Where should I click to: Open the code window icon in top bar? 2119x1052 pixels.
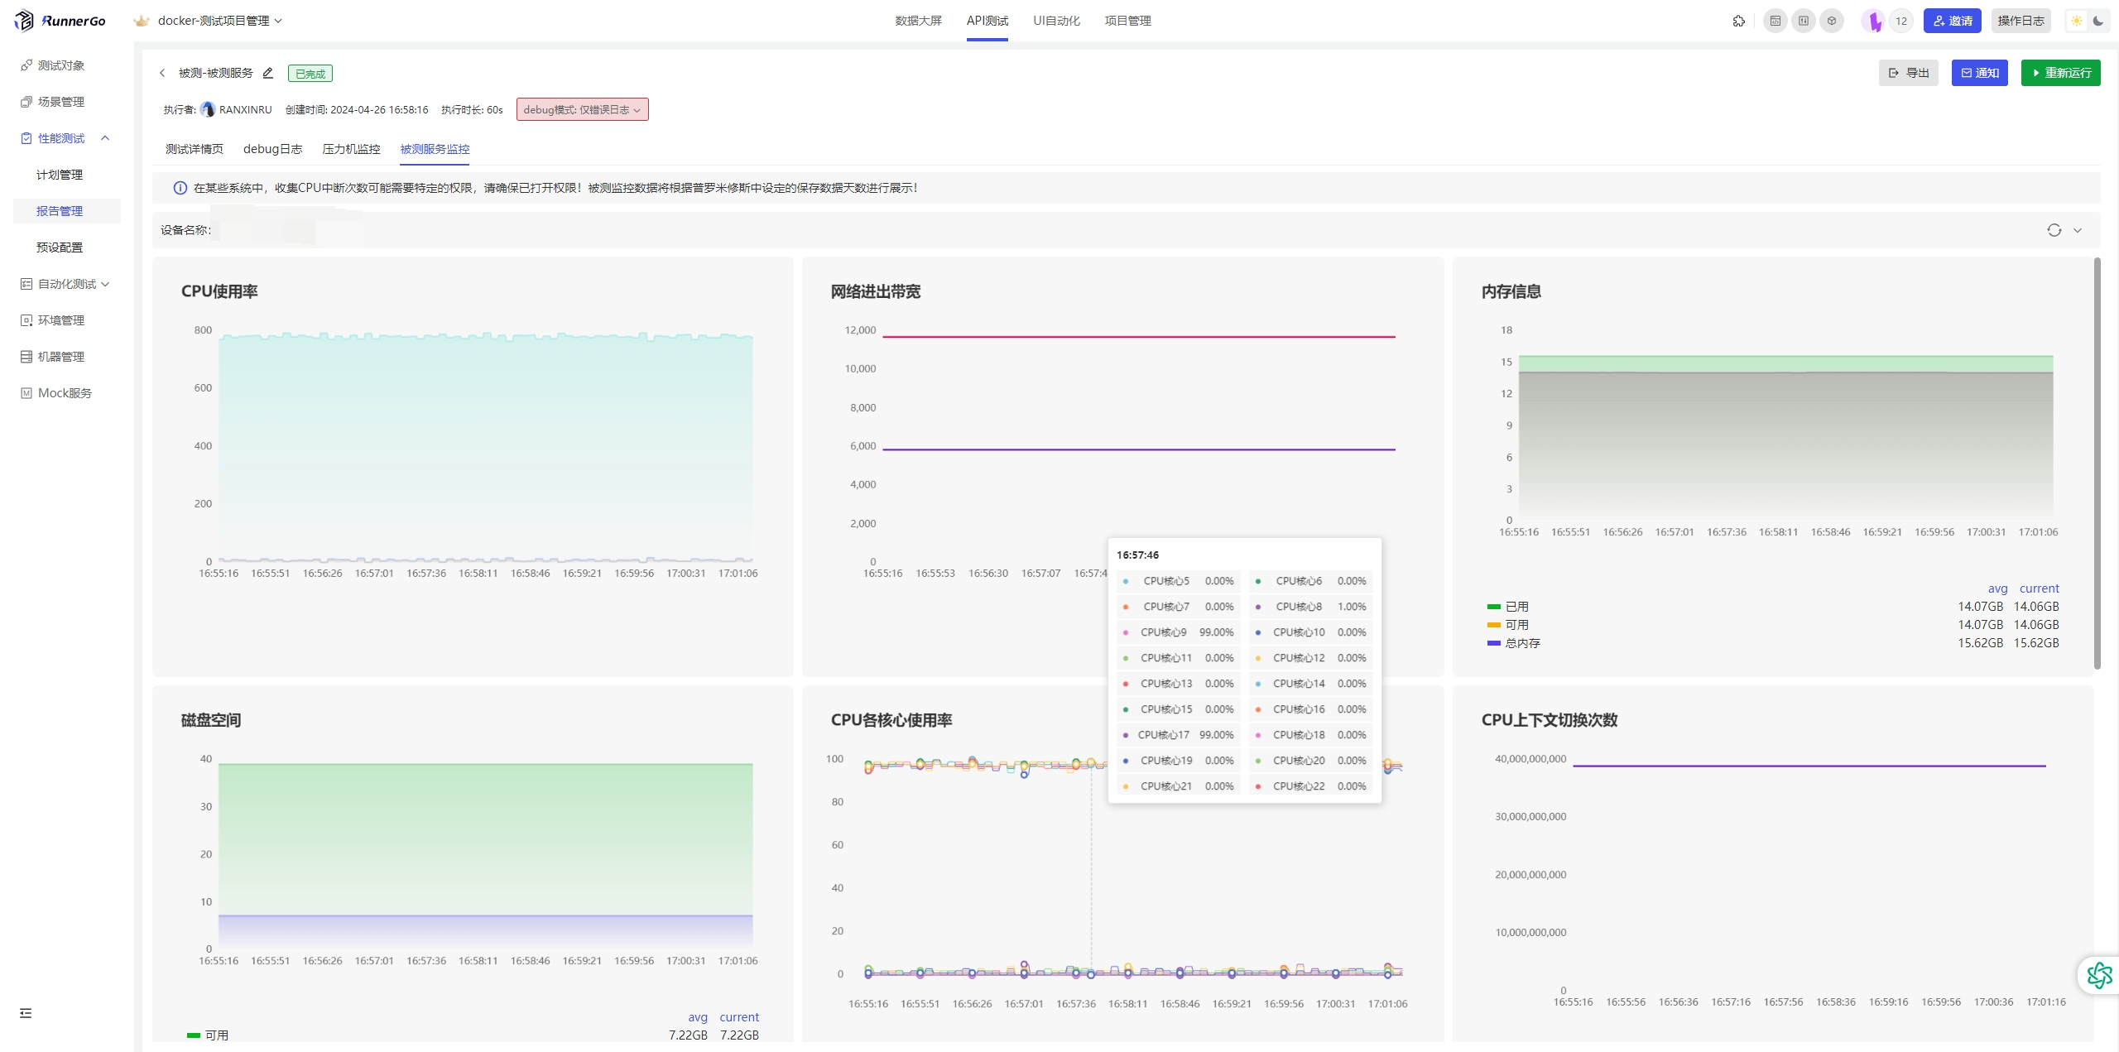pyautogui.click(x=1775, y=21)
